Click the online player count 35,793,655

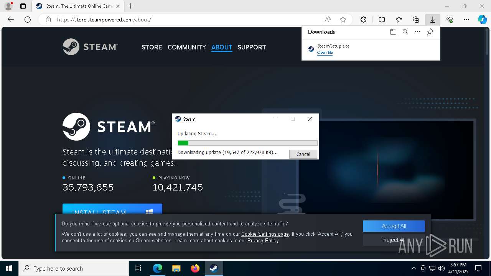click(x=88, y=187)
